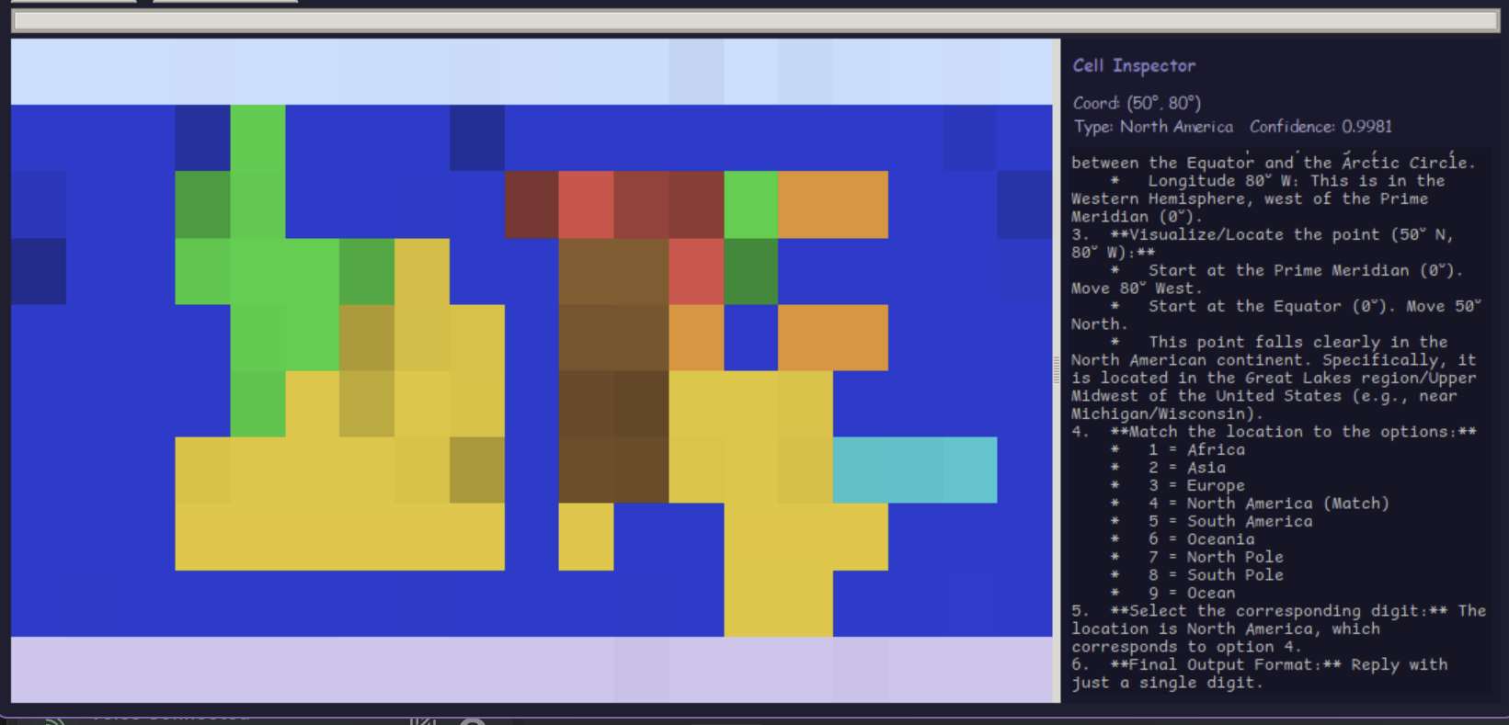The width and height of the screenshot is (1509, 725).
Task: Click the orange cell directly below the second-row red cell
Action: 696,338
